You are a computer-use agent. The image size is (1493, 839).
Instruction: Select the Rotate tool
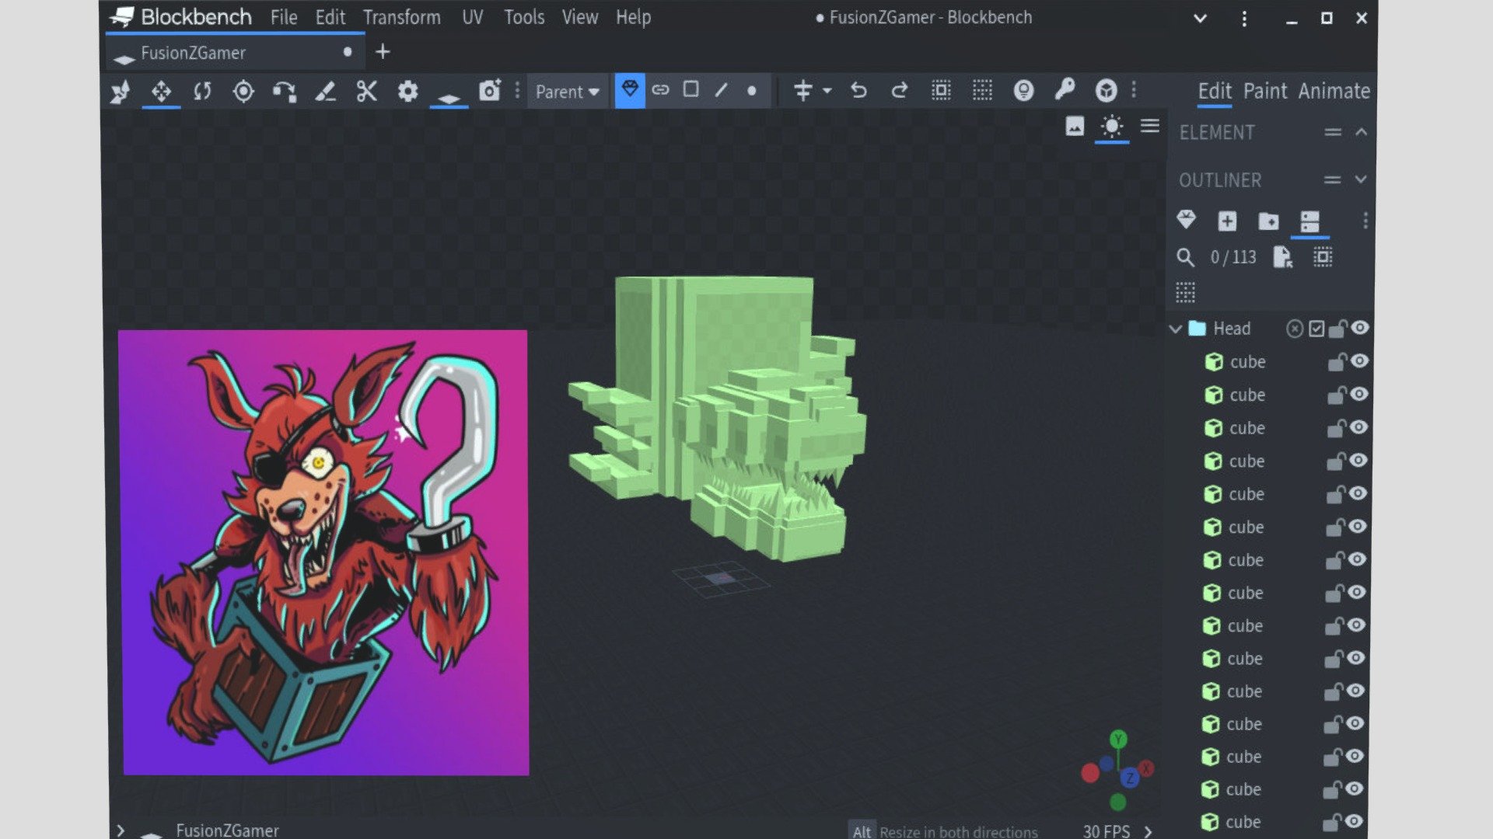pos(202,92)
